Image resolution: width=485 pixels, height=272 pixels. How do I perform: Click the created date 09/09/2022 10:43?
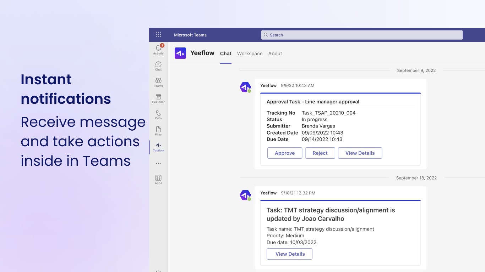(x=322, y=132)
